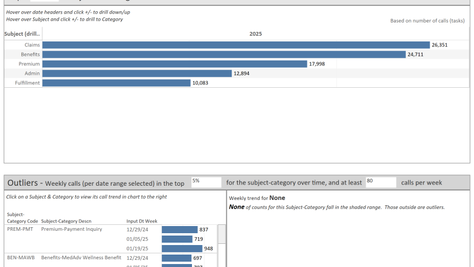Expand the 2025 date header
Screen dimensions: 474x267
click(x=255, y=34)
